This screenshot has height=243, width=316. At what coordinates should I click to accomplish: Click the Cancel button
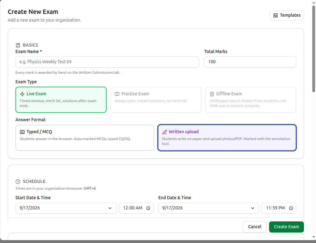click(x=255, y=227)
